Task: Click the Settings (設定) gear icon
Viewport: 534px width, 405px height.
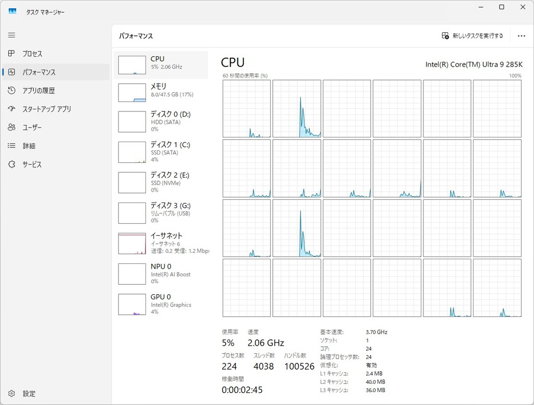Action: [x=11, y=394]
